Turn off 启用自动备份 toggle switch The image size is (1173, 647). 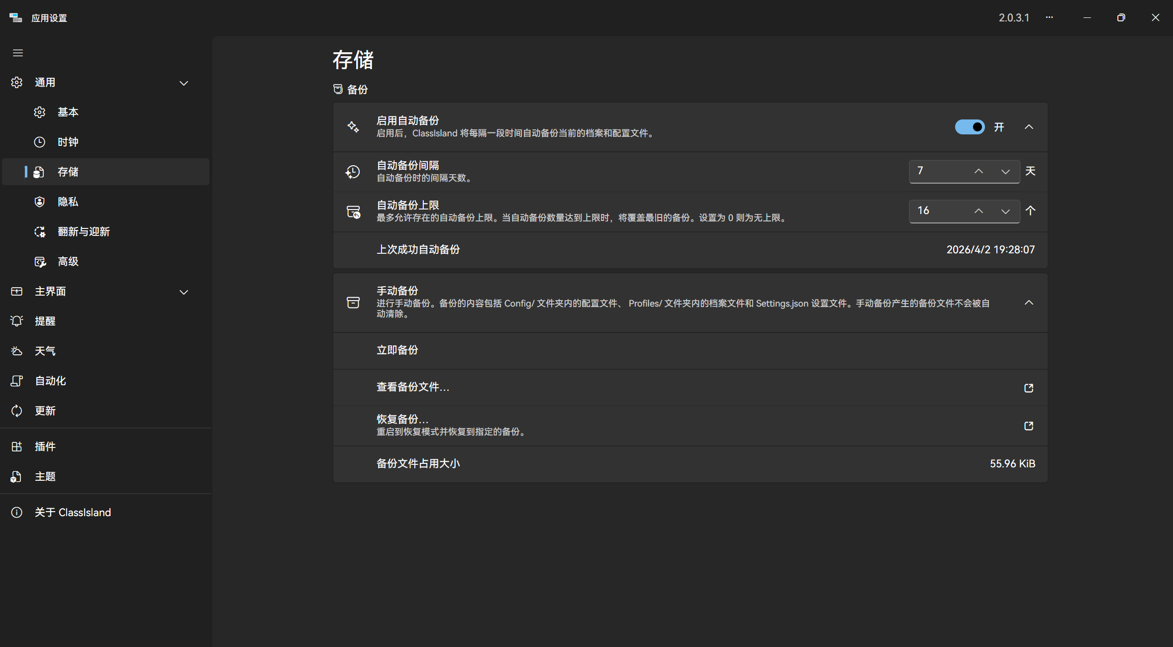pos(969,127)
